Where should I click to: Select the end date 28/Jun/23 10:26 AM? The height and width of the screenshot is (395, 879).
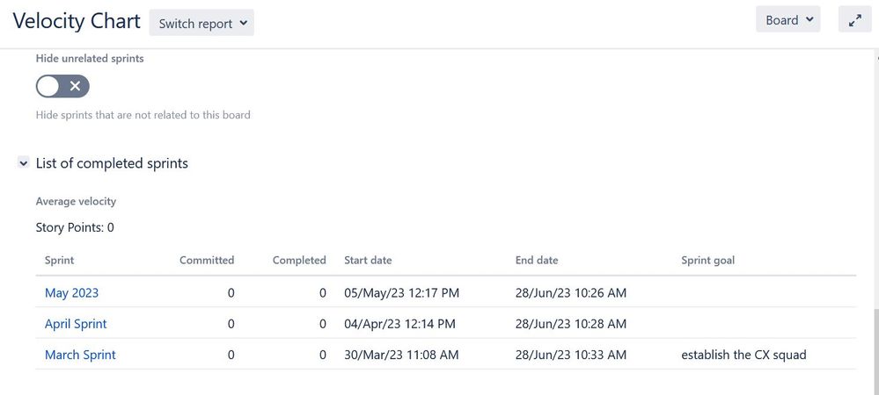(571, 292)
